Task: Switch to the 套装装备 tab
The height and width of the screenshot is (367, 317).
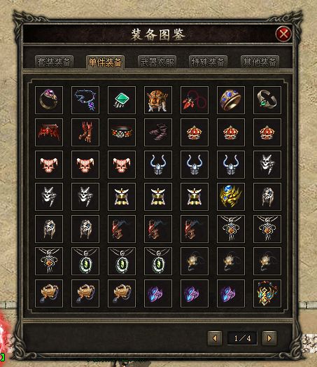Action: click(54, 62)
